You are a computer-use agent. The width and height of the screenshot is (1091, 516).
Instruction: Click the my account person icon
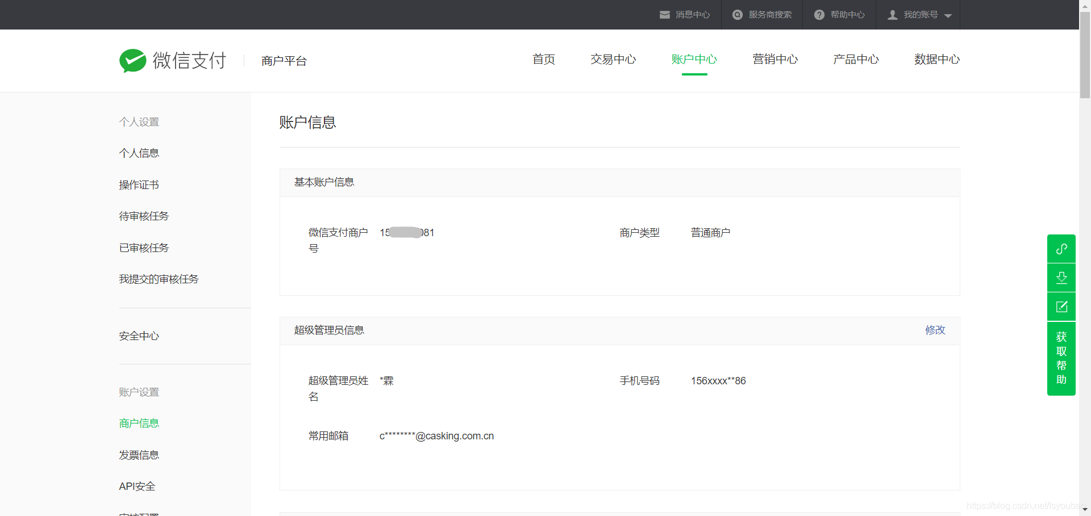point(893,15)
